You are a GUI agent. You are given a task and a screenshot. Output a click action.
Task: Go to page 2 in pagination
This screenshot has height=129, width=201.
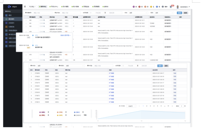pos(147,106)
